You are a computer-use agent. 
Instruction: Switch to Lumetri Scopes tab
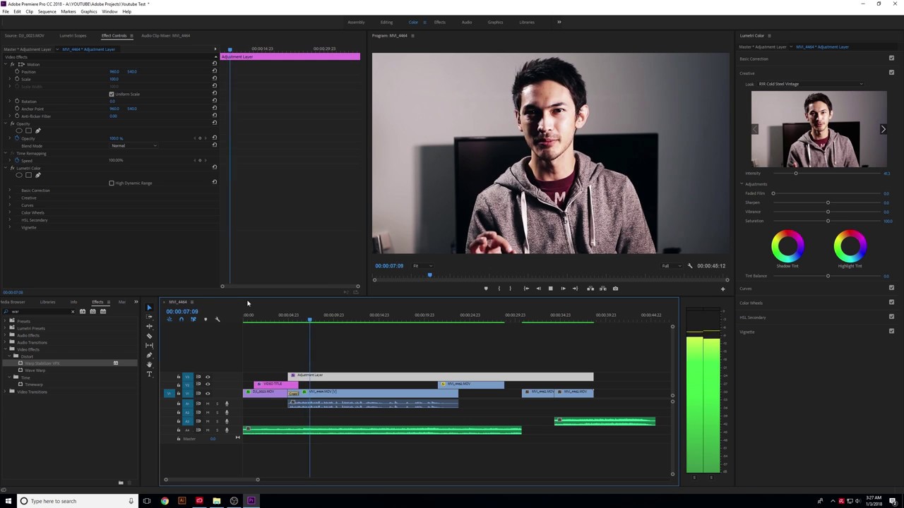point(73,35)
